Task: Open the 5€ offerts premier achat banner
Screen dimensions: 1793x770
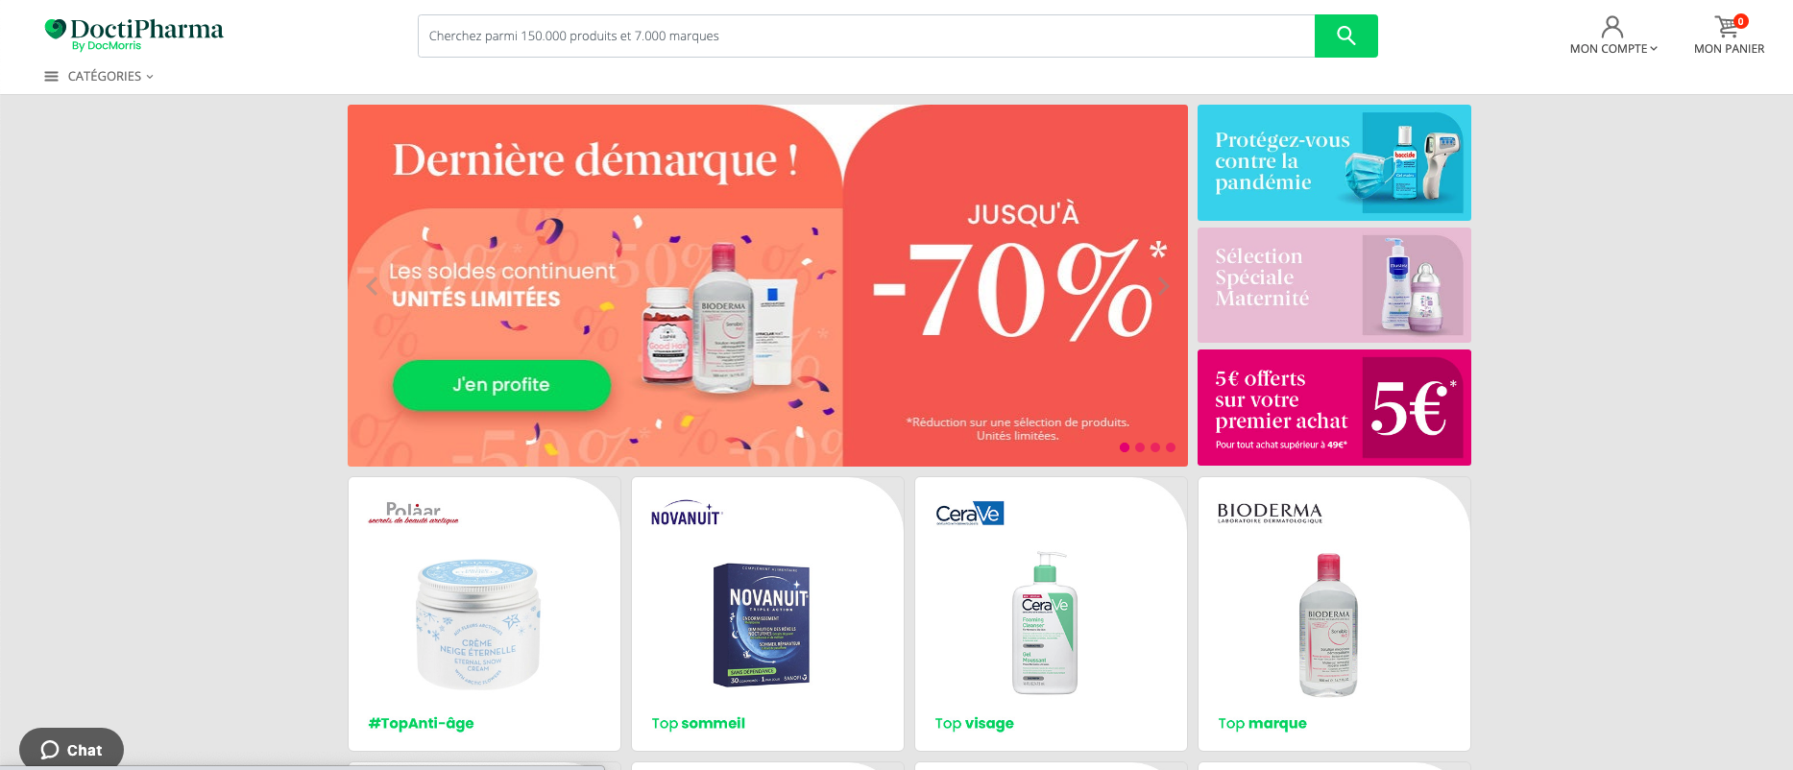Action: tap(1334, 407)
